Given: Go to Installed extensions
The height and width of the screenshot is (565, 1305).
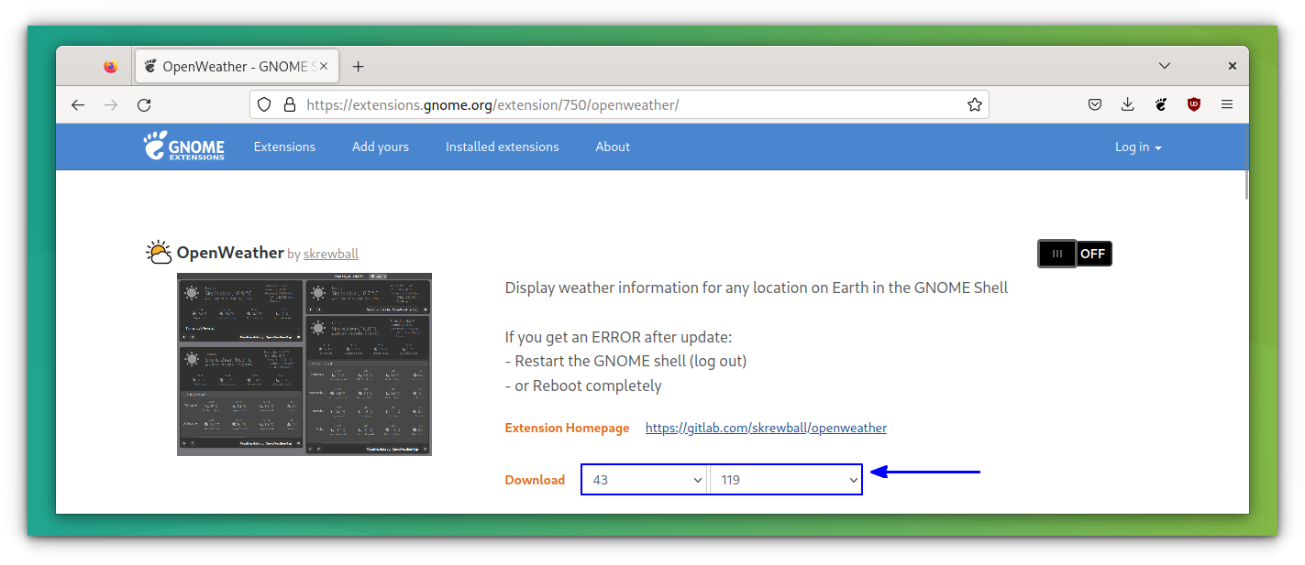Looking at the screenshot, I should pos(502,147).
